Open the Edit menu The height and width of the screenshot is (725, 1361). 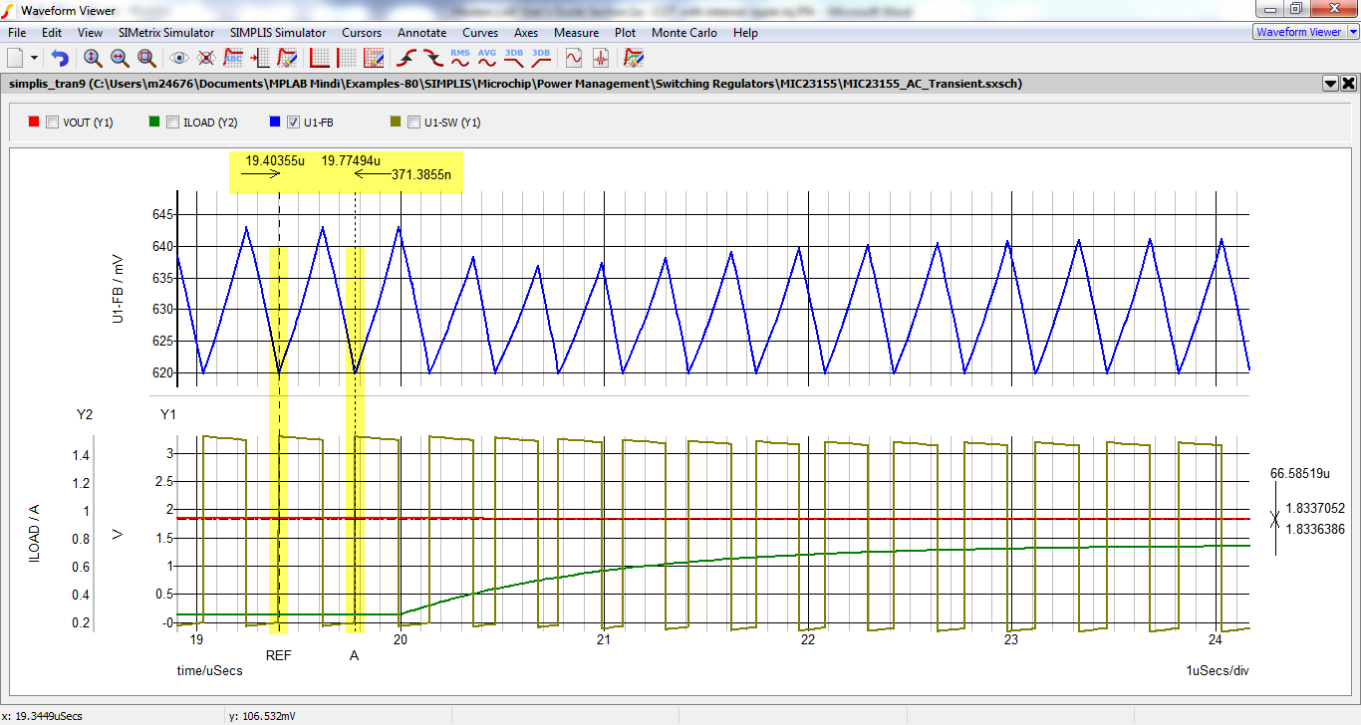click(x=52, y=33)
